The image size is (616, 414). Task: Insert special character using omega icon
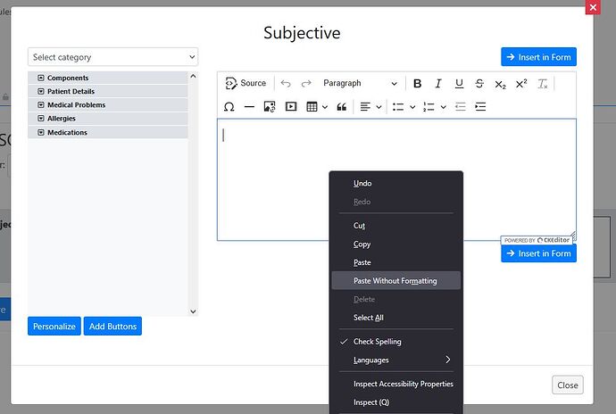[229, 107]
